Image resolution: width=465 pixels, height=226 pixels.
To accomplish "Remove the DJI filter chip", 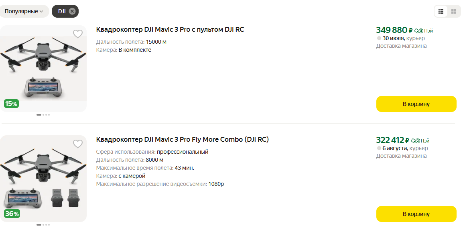I will pos(72,11).
